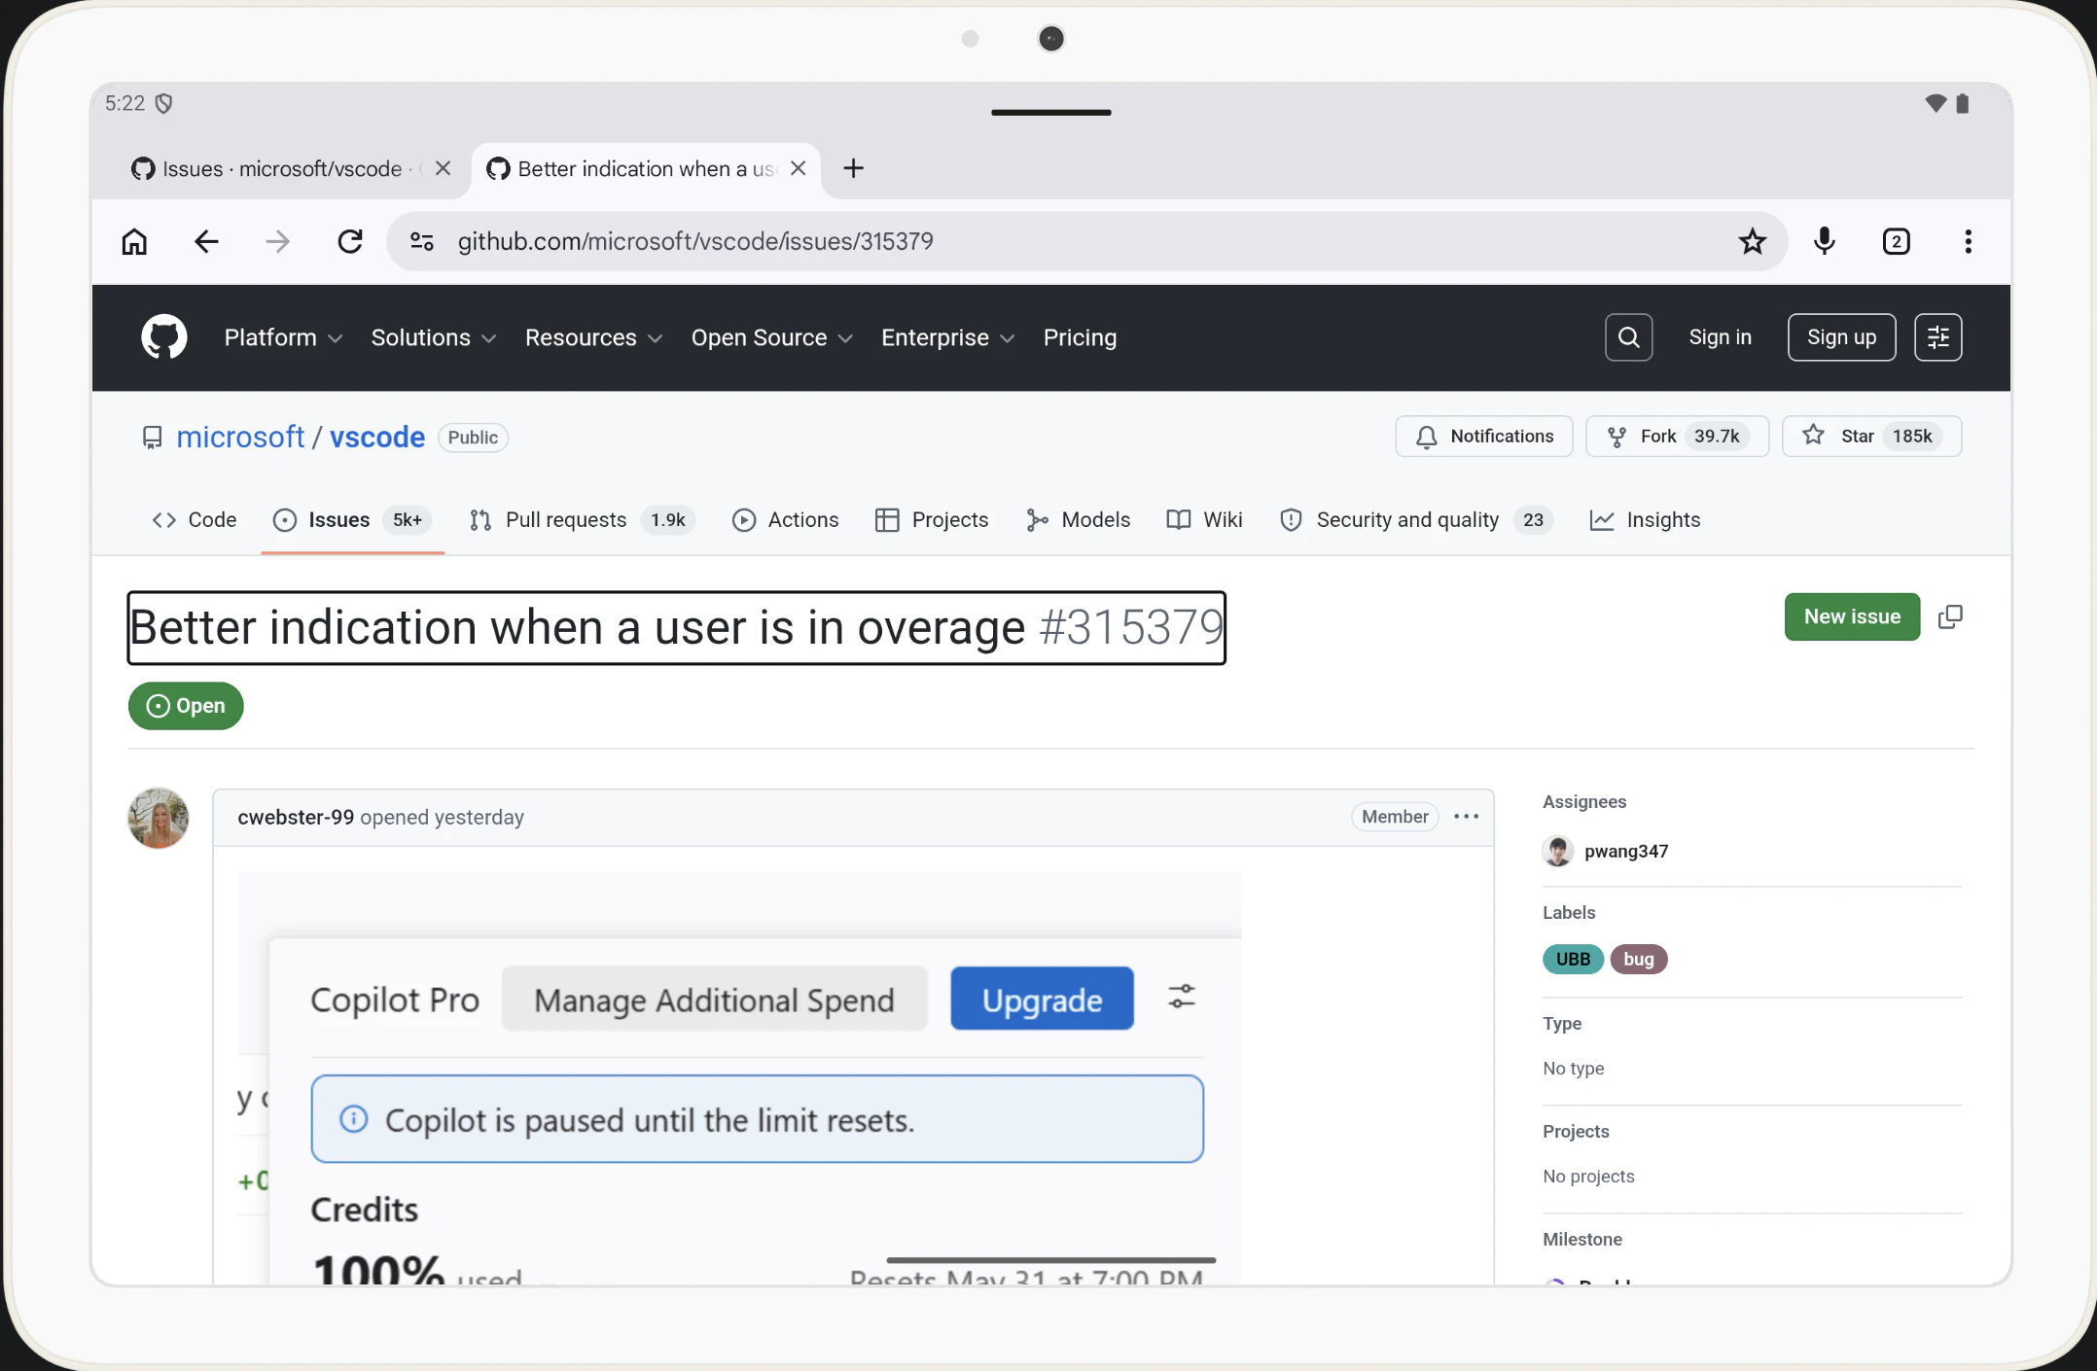Click the Sign up button

pyautogui.click(x=1842, y=337)
